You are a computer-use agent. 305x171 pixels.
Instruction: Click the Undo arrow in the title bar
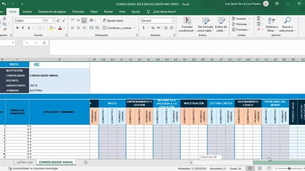[x=3, y=4]
